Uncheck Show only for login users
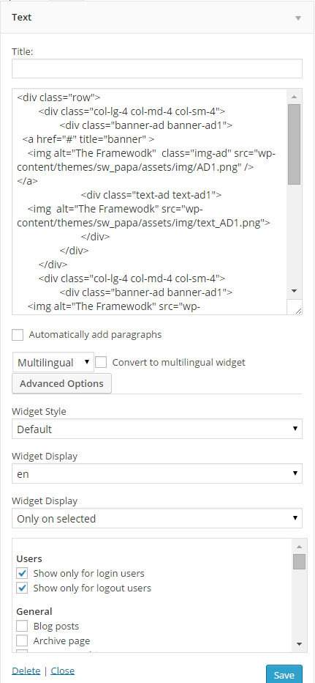Viewport: 315px width, 683px height. (22, 573)
